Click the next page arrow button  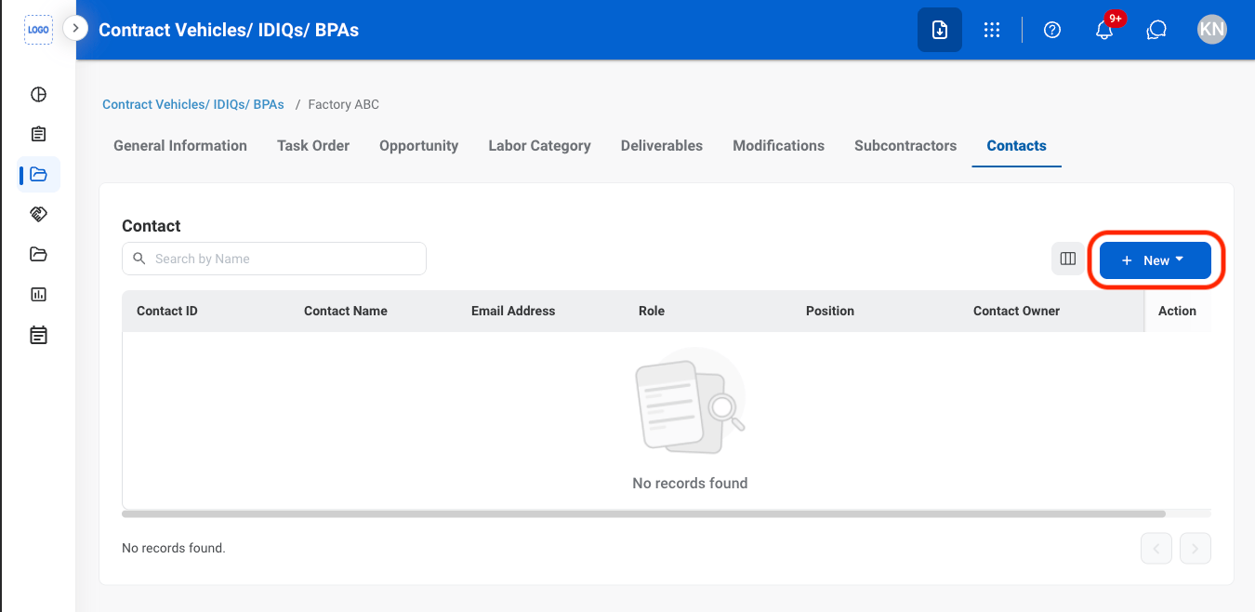click(x=1196, y=549)
